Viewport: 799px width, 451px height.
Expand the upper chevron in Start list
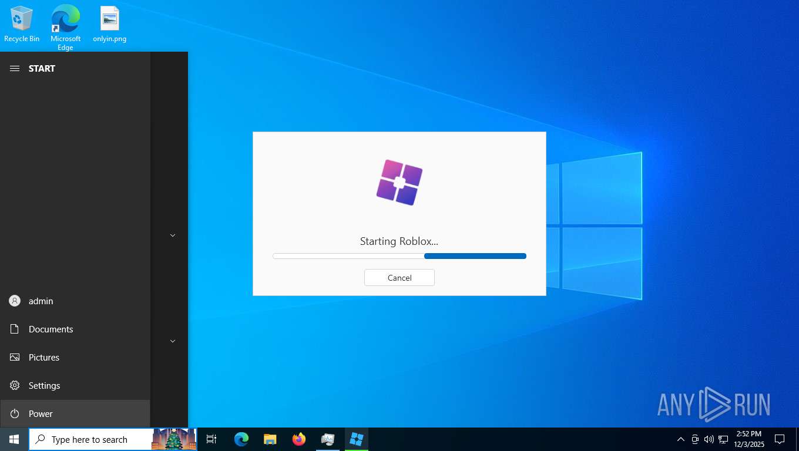173,235
